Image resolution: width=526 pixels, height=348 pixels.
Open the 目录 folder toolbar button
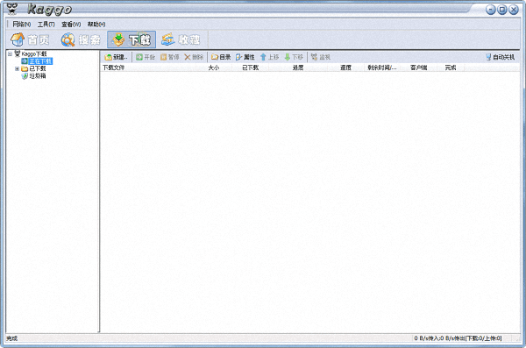point(221,57)
